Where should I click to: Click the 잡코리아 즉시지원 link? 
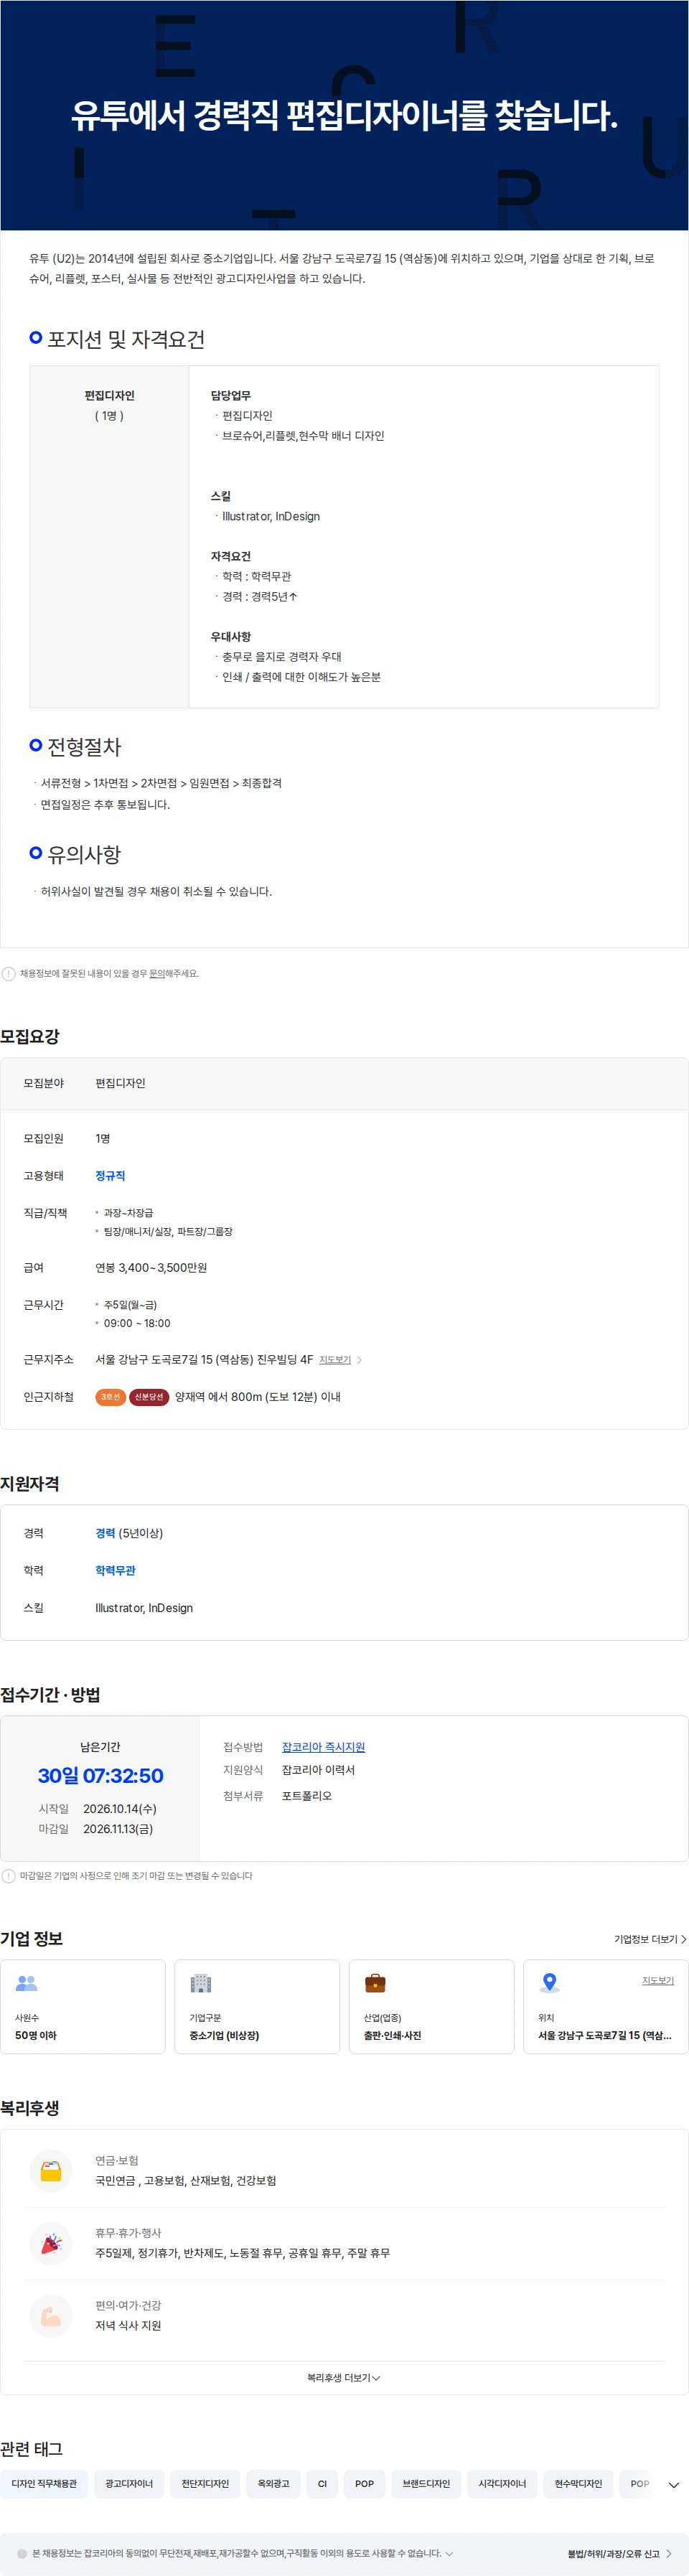[323, 1747]
